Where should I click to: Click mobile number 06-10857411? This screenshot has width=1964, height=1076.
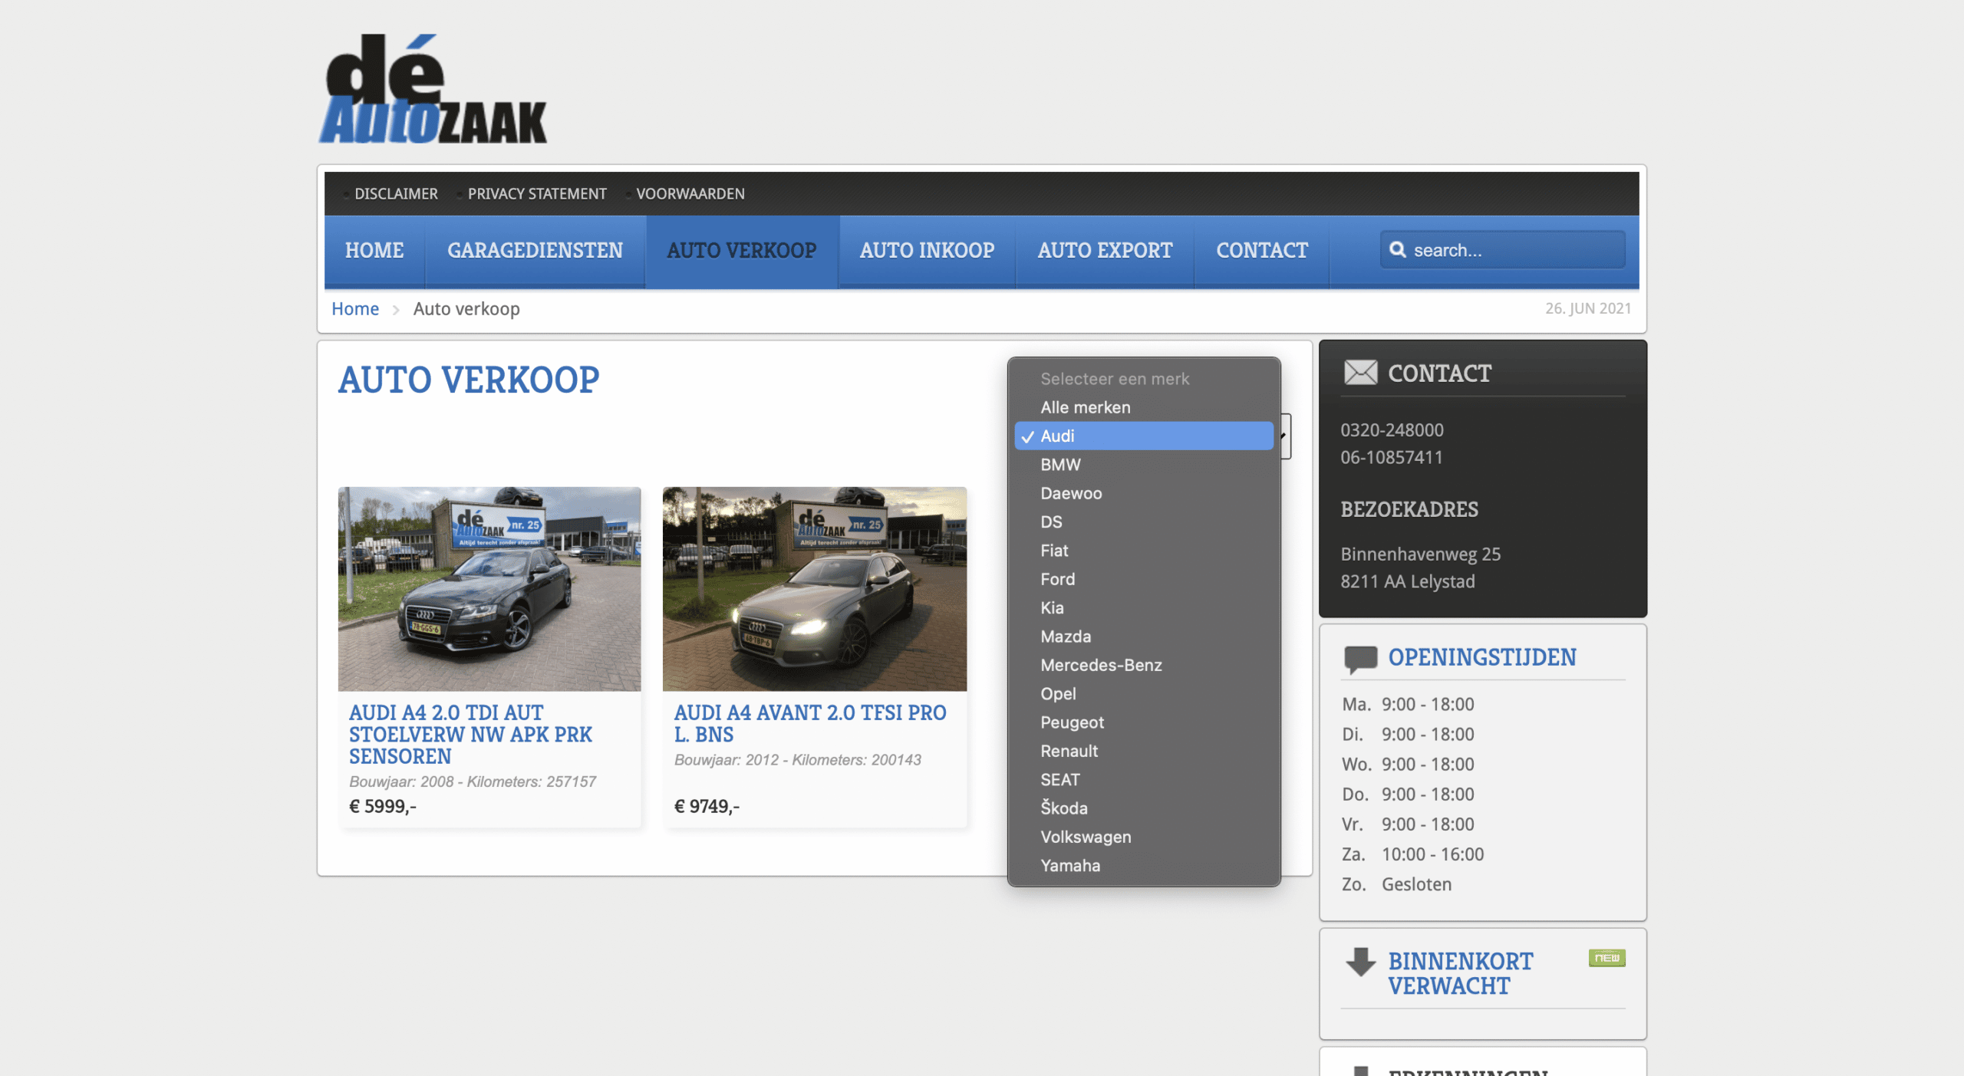tap(1392, 457)
